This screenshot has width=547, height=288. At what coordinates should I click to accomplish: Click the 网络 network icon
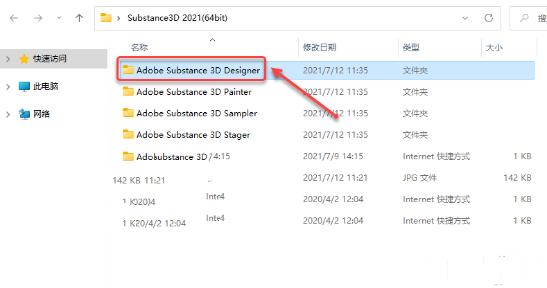pos(24,114)
